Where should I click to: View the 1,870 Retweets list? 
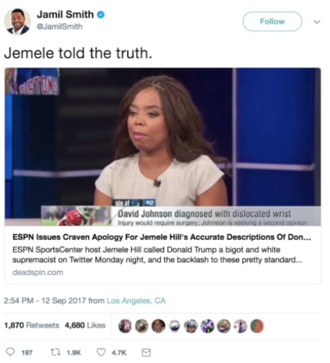[x=32, y=325]
